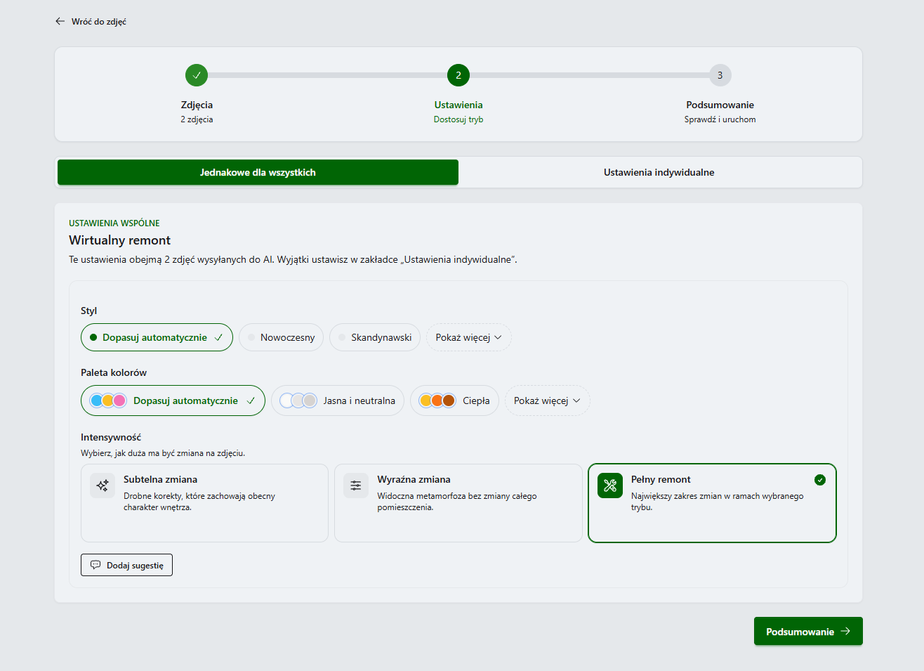Select Subtelna zmiana intensity card
924x671 pixels.
pyautogui.click(x=204, y=503)
